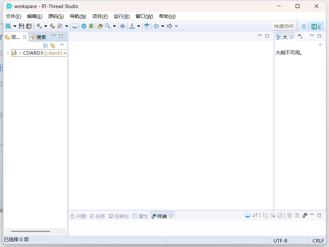The height and width of the screenshot is (247, 329).
Task: Select the 终端 tab at the bottom
Action: [x=162, y=216]
